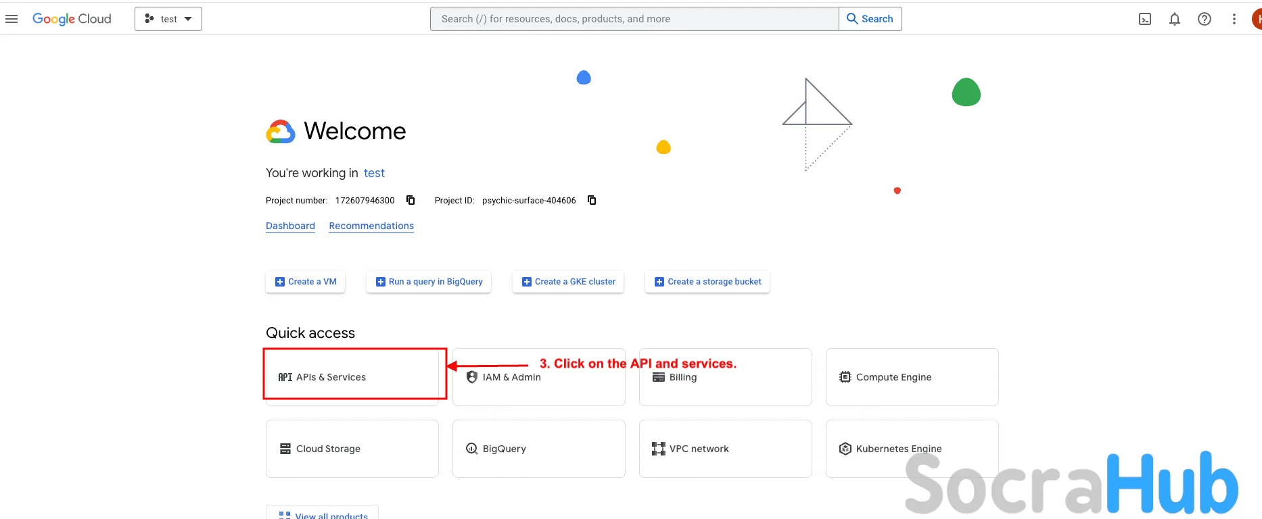
Task: Click Create a VM button
Action: 306,282
